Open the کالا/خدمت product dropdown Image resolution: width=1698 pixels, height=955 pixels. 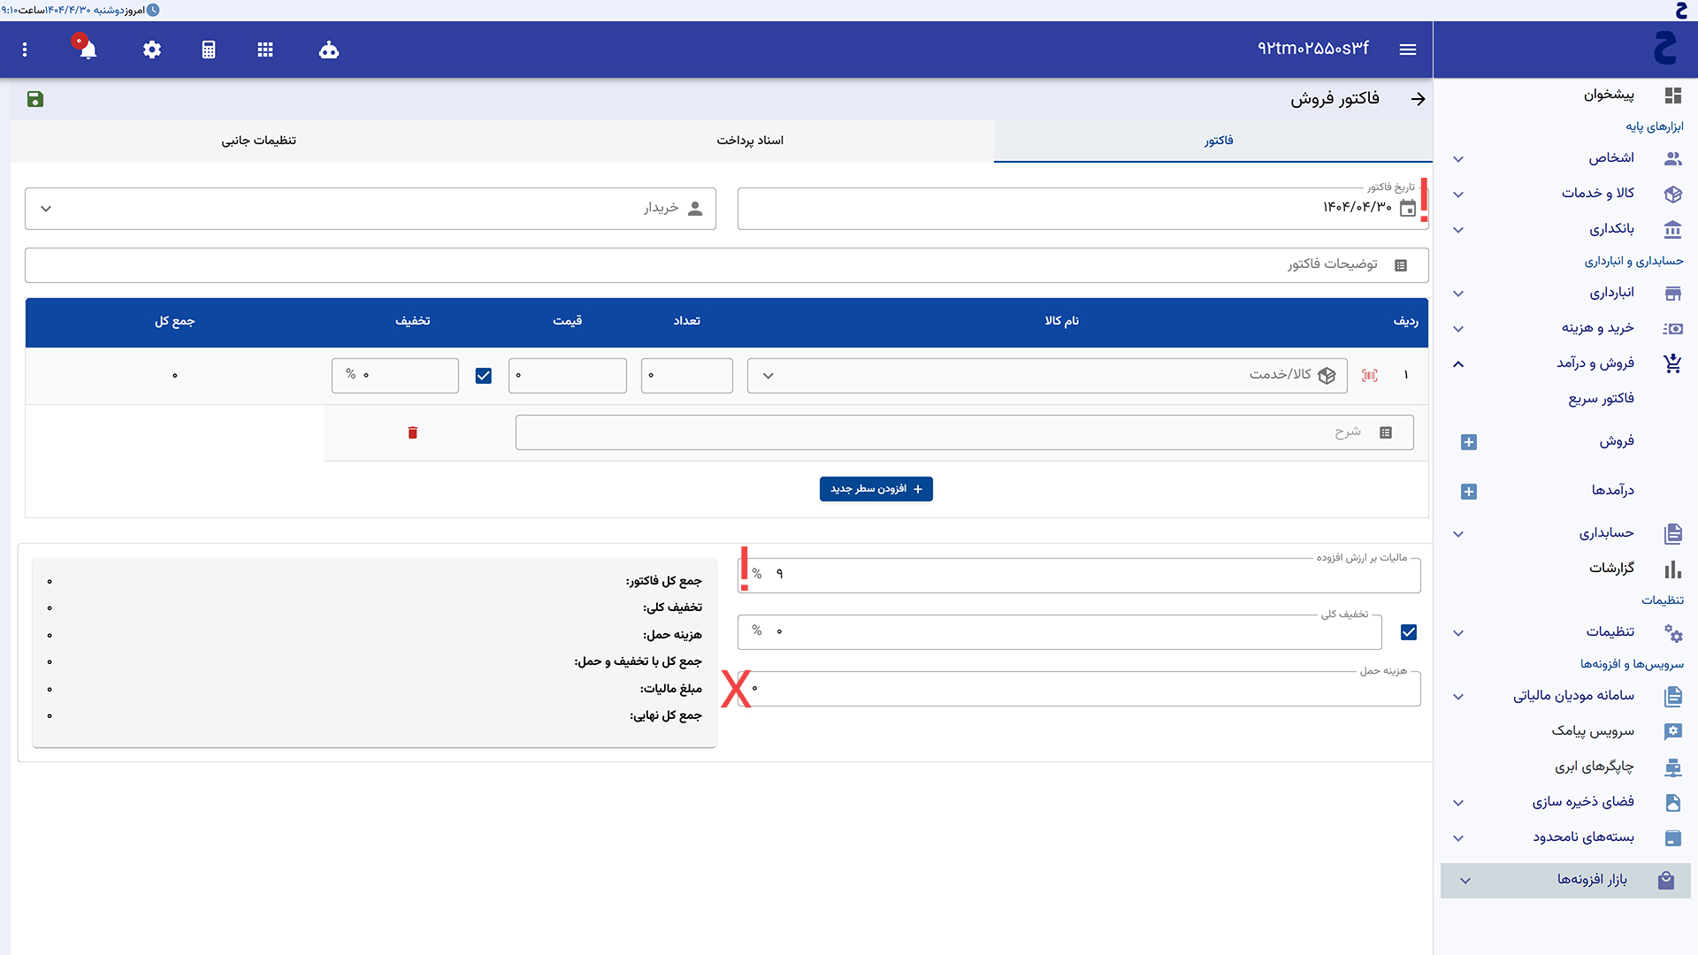click(x=1046, y=376)
